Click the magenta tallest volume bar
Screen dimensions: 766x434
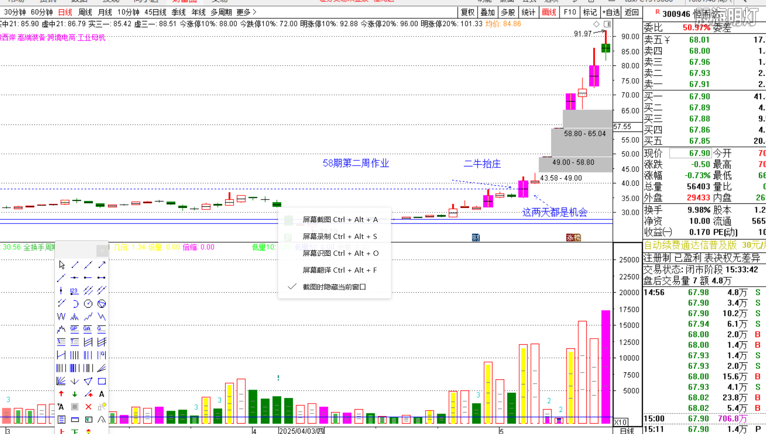(x=606, y=367)
